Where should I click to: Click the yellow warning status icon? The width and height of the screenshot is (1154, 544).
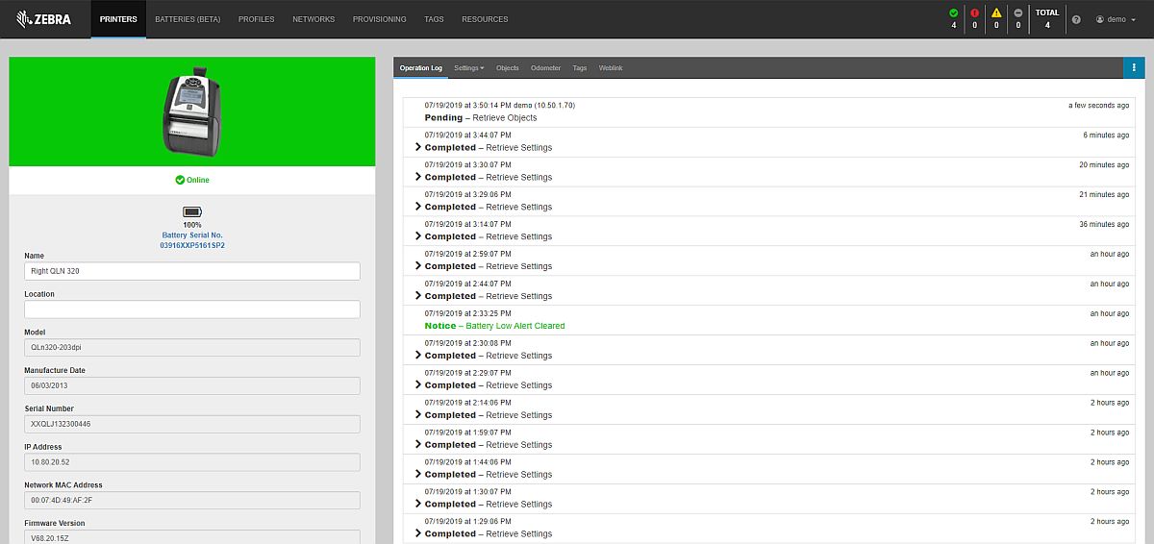tap(996, 13)
